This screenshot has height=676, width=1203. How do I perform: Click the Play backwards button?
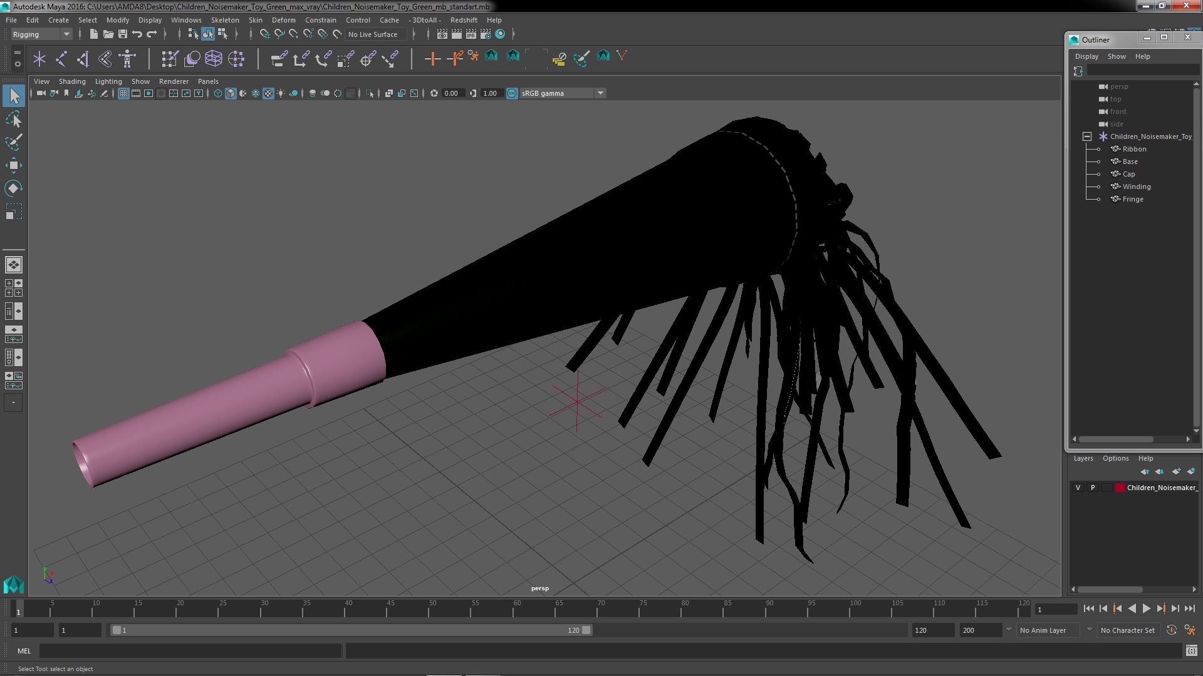click(x=1132, y=608)
